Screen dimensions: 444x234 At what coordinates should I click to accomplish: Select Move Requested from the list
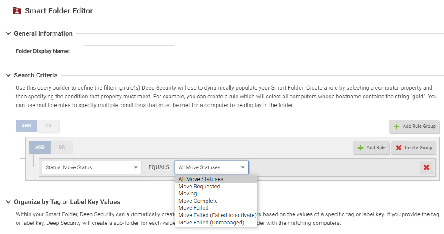point(199,187)
